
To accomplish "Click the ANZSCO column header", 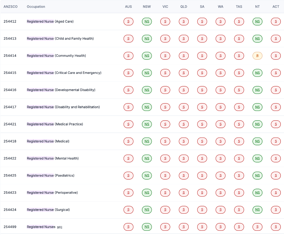I will [x=10, y=7].
